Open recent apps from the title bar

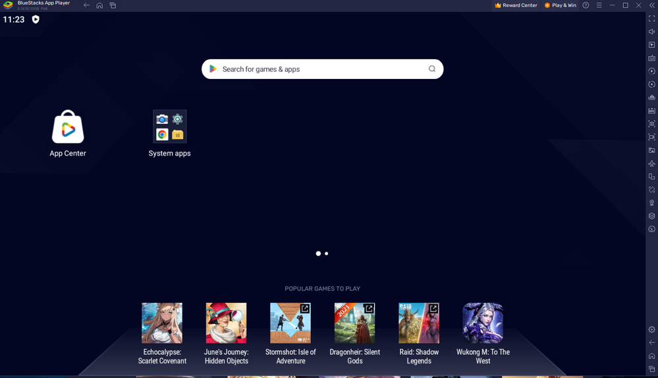113,5
